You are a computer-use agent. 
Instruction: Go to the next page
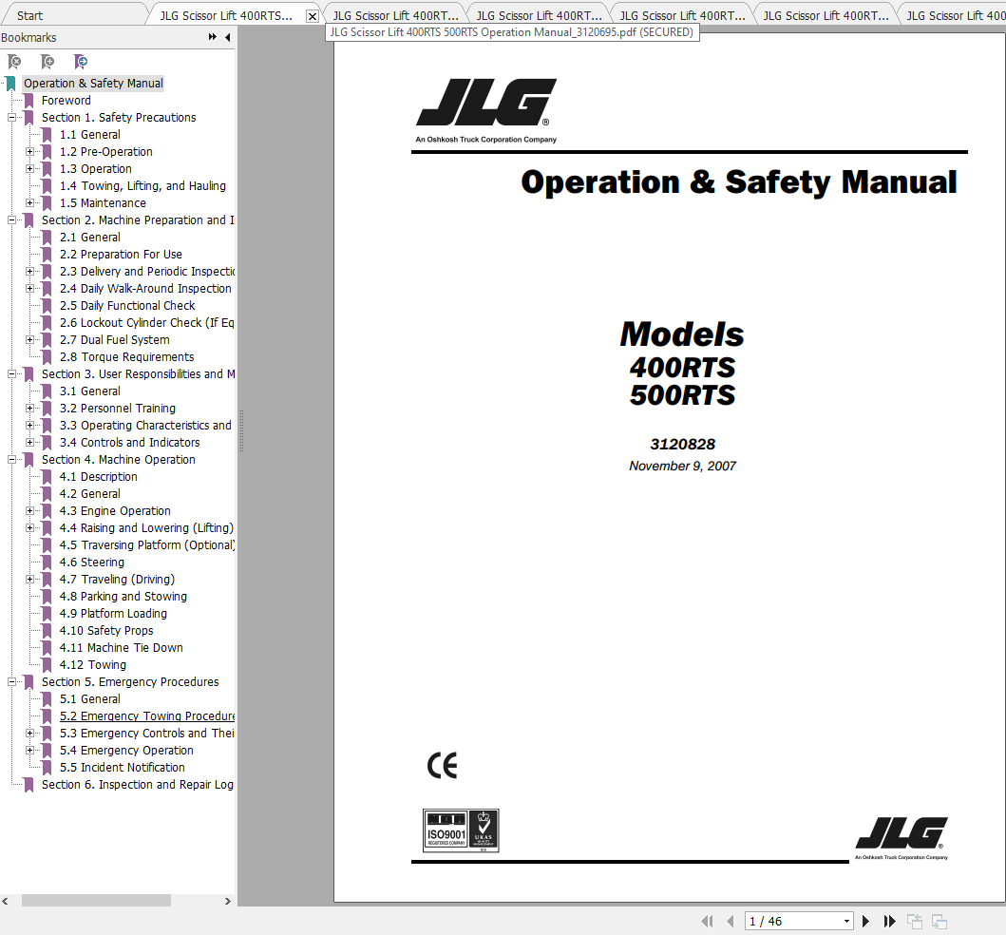click(x=865, y=922)
